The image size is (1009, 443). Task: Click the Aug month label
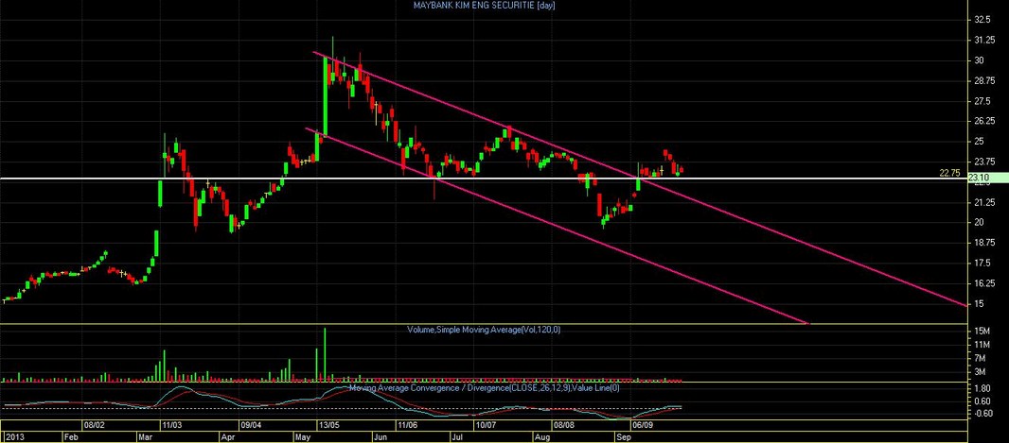click(542, 436)
